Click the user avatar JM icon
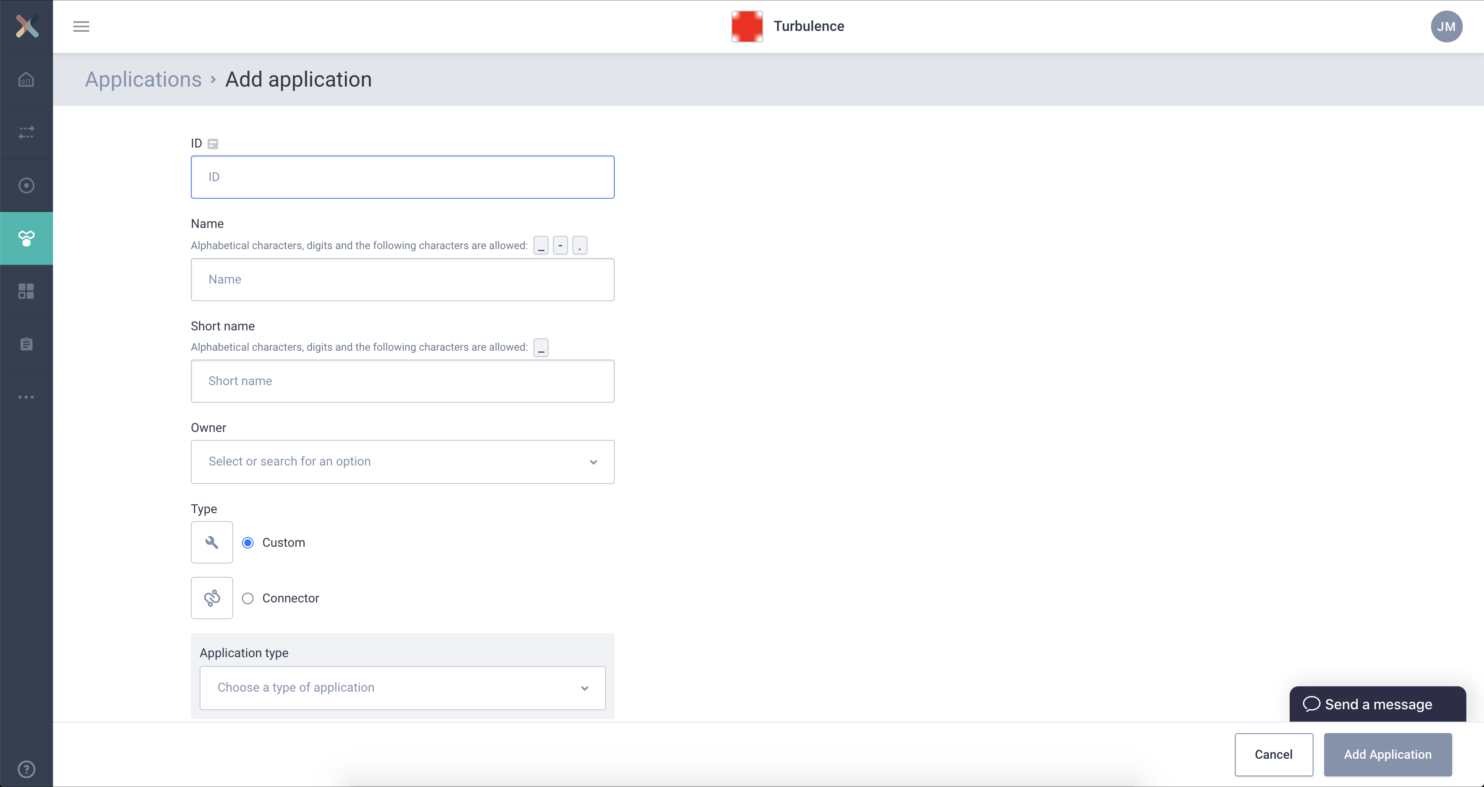 1447,26
